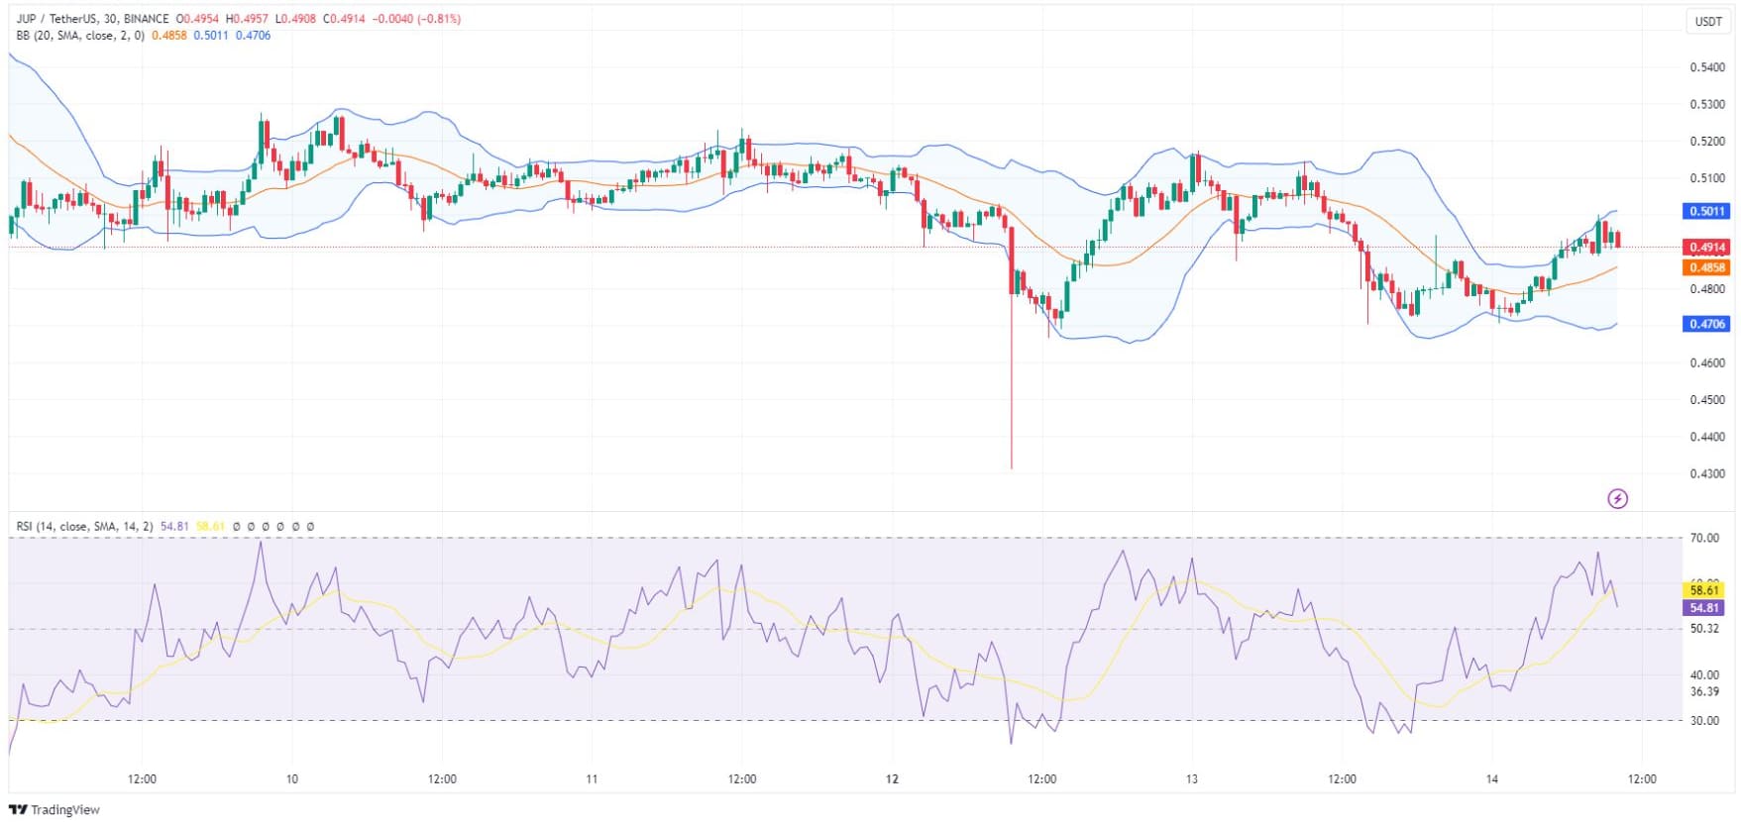
Task: Click the 30.00 RSI axis label
Action: (x=1704, y=720)
